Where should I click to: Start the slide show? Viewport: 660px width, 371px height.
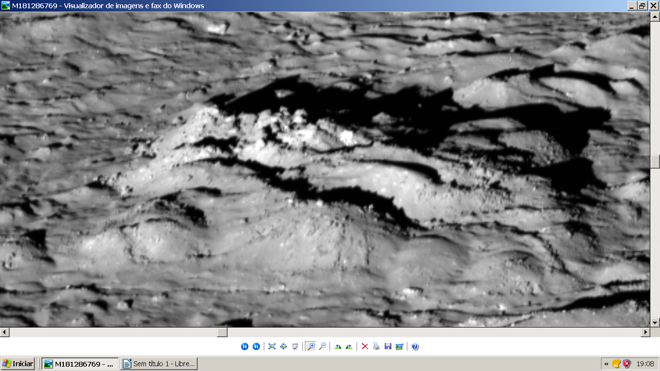(295, 346)
